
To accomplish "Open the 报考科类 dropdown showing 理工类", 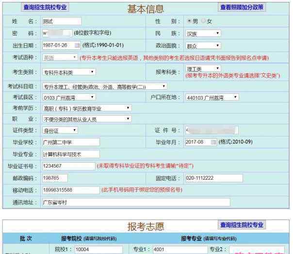I will (203, 68).
